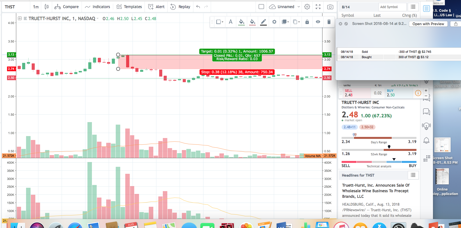Expand the Unnamed layout dropdown arrow
This screenshot has height=228, width=461.
coord(299,7)
